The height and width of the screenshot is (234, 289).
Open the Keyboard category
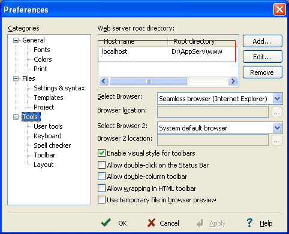[x=47, y=136]
